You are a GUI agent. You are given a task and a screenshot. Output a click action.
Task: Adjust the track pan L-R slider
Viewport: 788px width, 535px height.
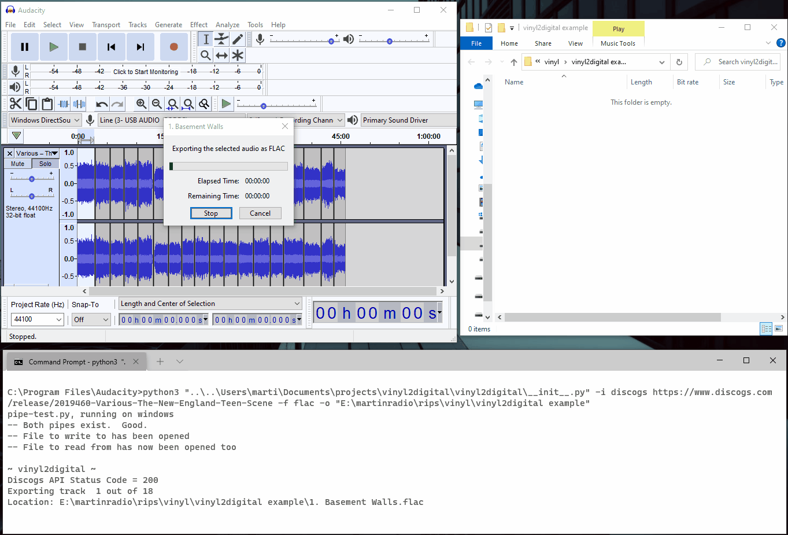[x=32, y=195]
